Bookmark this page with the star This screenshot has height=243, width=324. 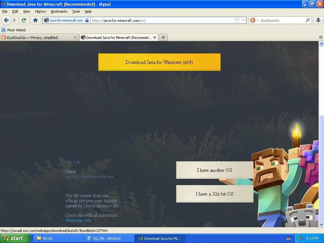237,20
